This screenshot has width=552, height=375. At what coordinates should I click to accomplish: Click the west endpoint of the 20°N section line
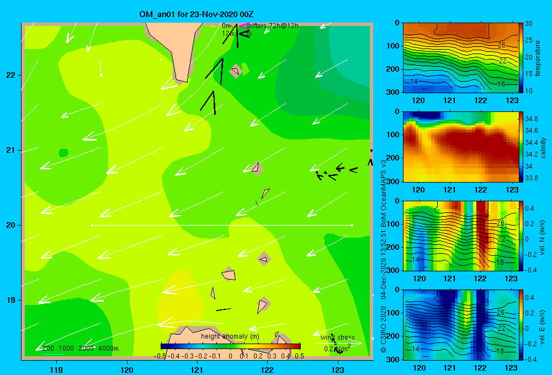[x=92, y=225]
